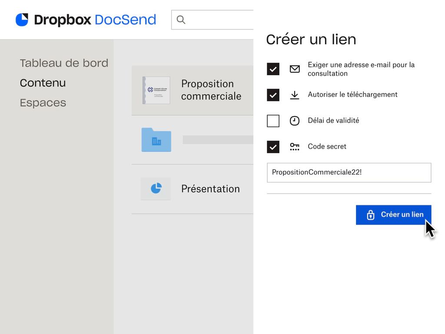This screenshot has height=334, width=445.
Task: Select the Contenu sidebar item
Action: (x=43, y=83)
